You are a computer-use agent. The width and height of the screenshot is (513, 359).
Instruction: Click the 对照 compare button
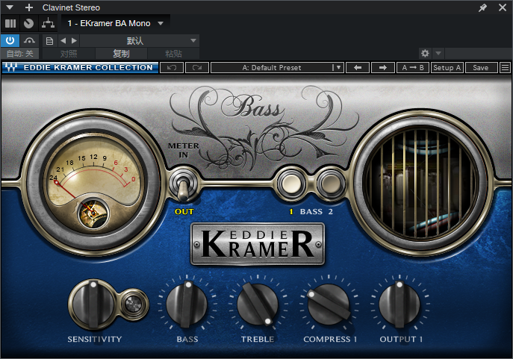[69, 53]
